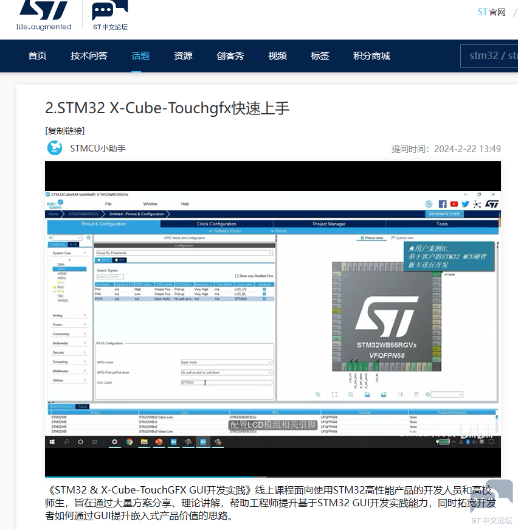
Task: Open PowerPoint on the taskbar
Action: [x=159, y=442]
